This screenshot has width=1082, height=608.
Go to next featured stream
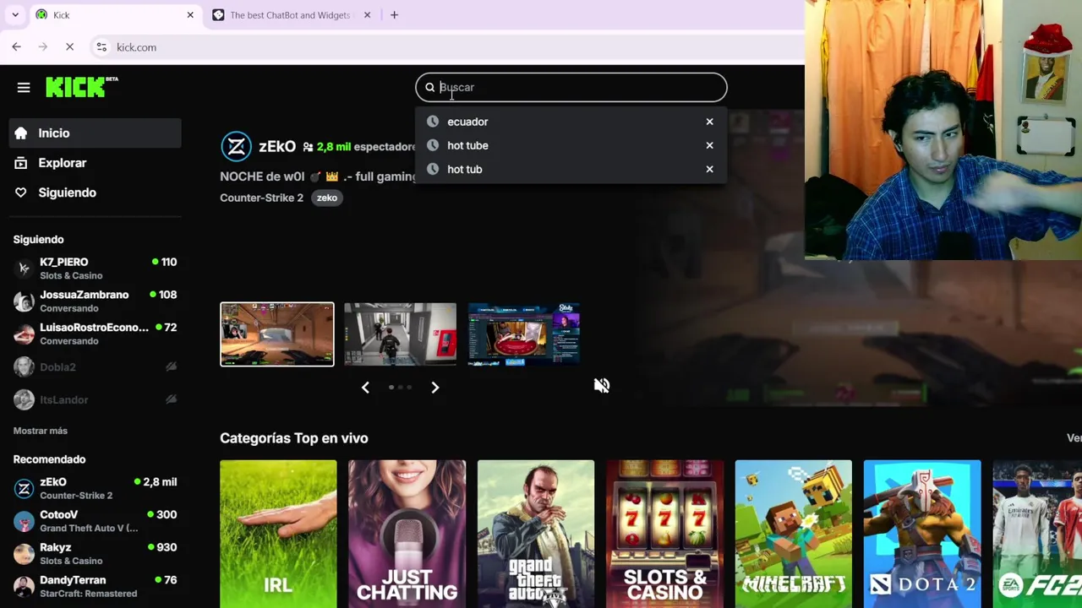click(434, 387)
